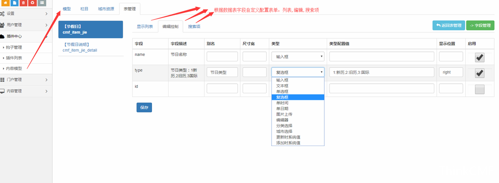This screenshot has height=183, width=499.
Task: Click the 尺寸宽 input in the type row
Action: pyautogui.click(x=255, y=72)
